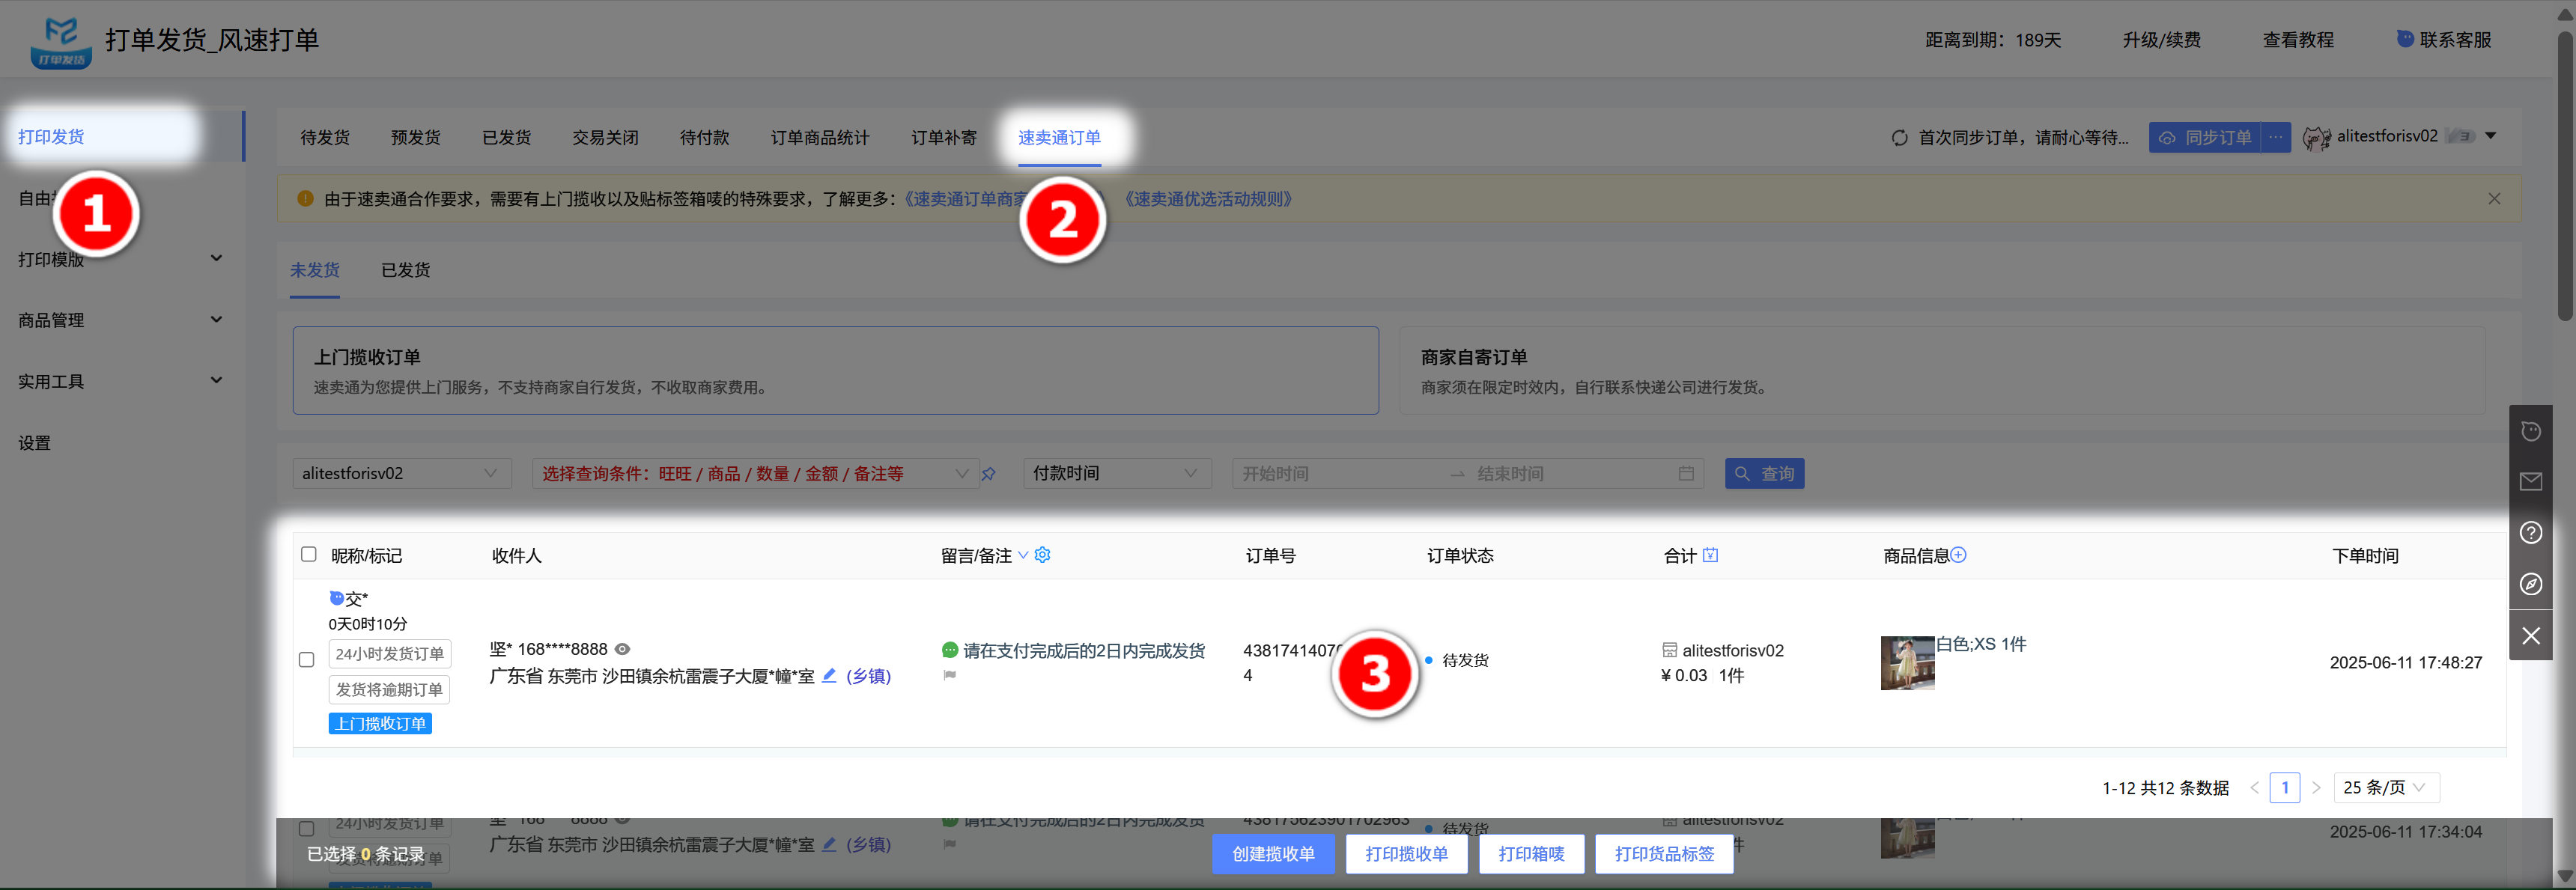Click 创建揽收单 button
The image size is (2576, 890).
click(x=1273, y=854)
